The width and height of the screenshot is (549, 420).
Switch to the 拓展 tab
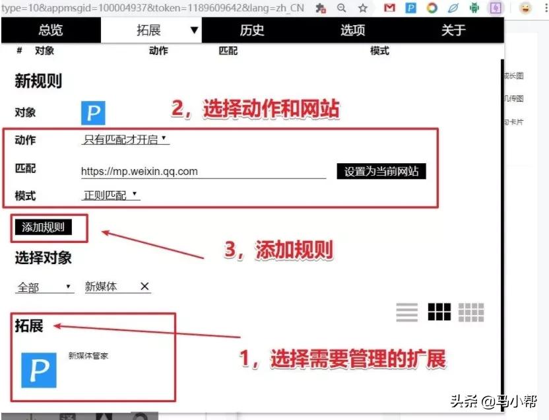pyautogui.click(x=148, y=30)
